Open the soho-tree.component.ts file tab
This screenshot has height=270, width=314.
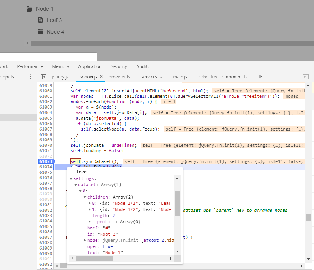(x=223, y=77)
